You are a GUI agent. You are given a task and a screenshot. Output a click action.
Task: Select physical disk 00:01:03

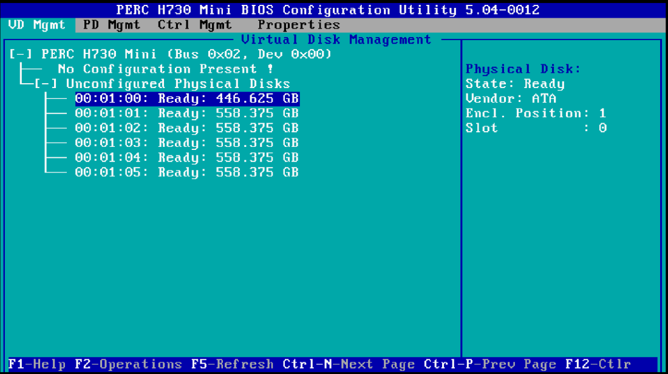point(186,143)
